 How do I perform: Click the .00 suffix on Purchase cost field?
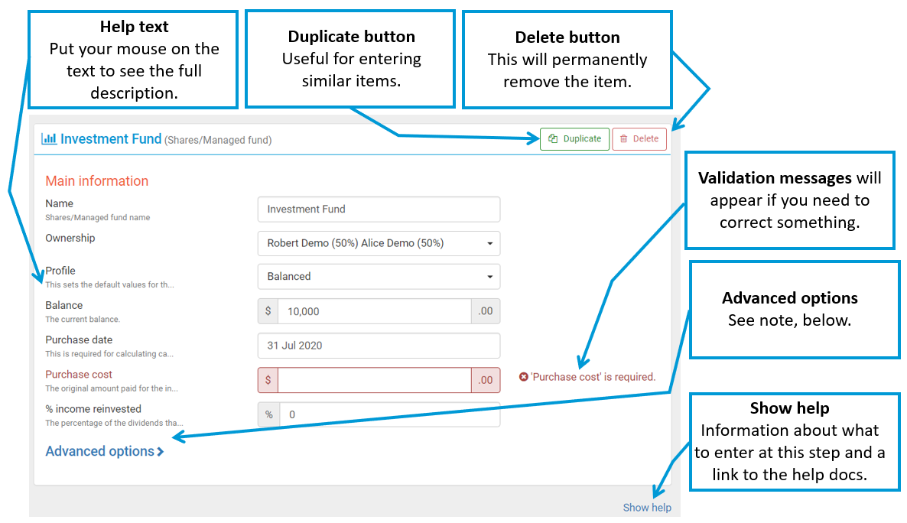pyautogui.click(x=485, y=380)
